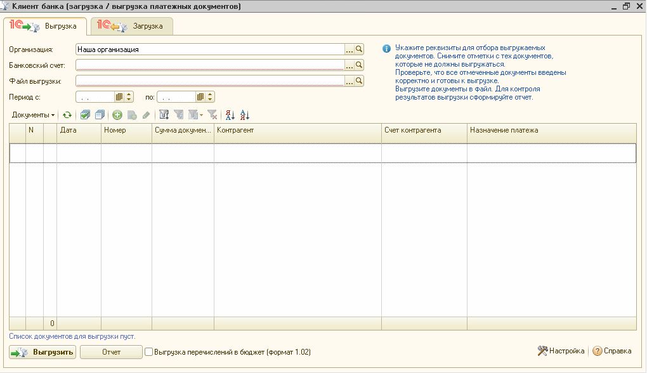Open the filter settings icon
The height and width of the screenshot is (373, 647).
click(164, 115)
